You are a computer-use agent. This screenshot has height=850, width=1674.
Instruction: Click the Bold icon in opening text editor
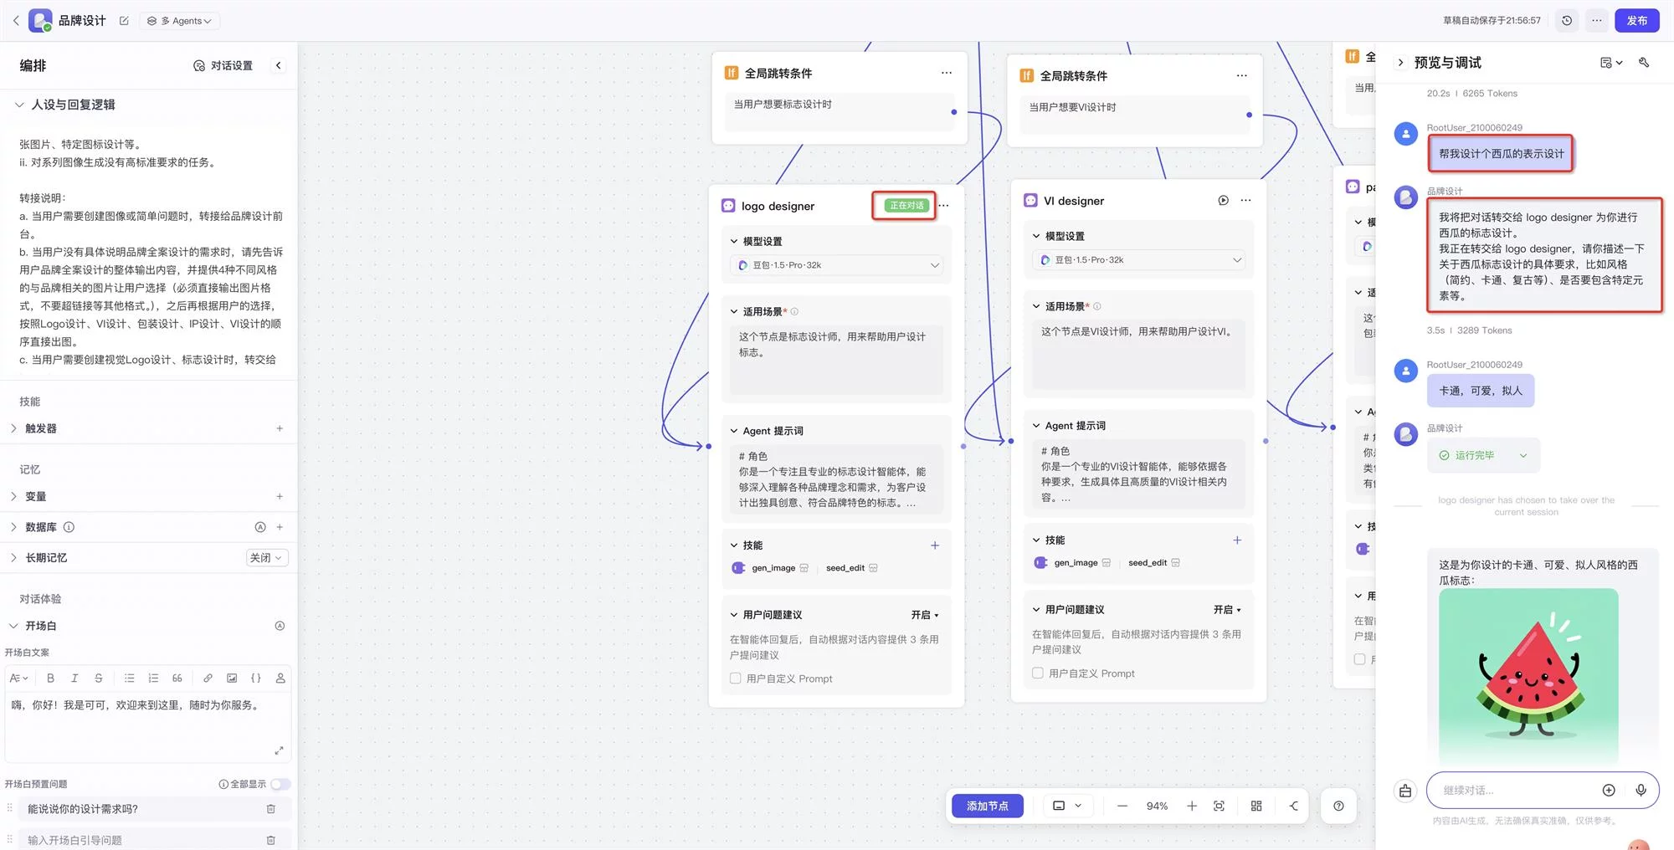click(x=50, y=678)
